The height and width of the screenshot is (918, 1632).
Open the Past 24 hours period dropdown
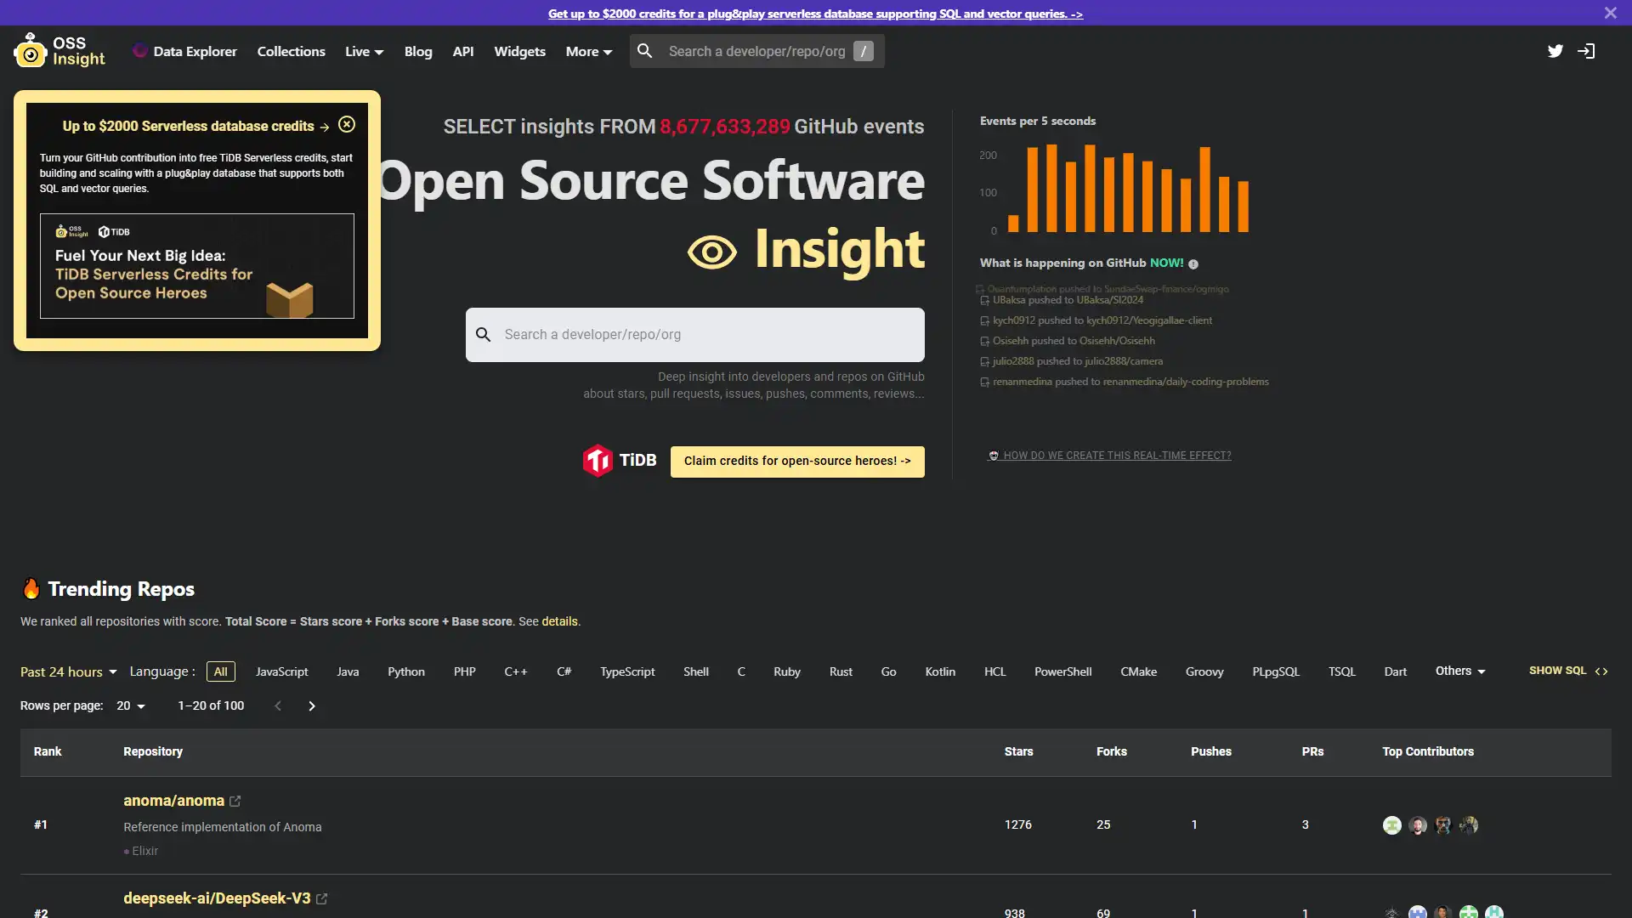coord(69,672)
